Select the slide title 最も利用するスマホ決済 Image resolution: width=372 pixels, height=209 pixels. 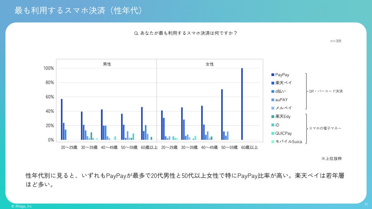(x=60, y=11)
